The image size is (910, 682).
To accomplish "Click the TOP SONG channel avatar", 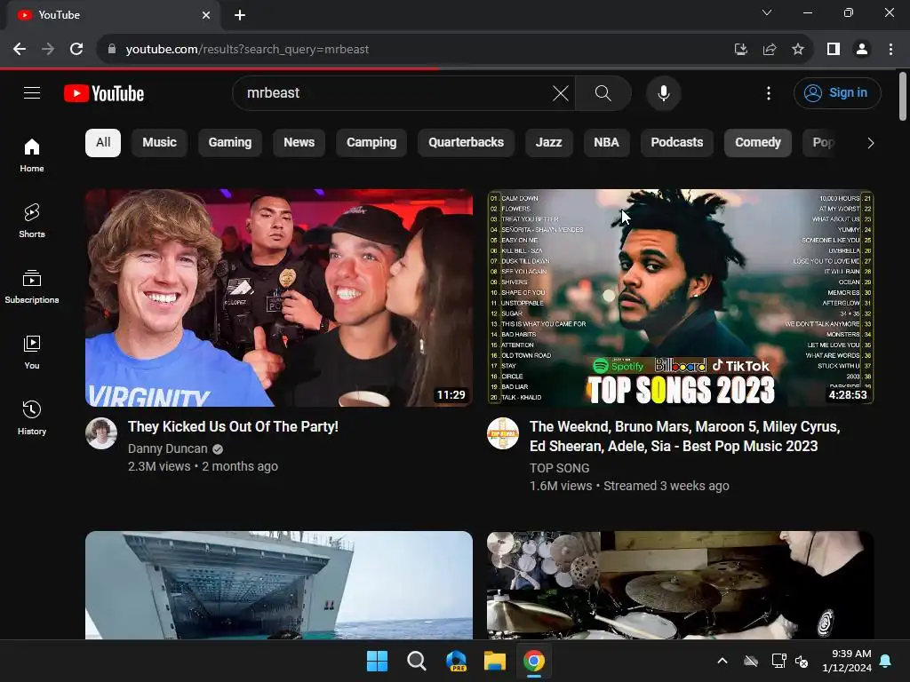I will click(503, 433).
